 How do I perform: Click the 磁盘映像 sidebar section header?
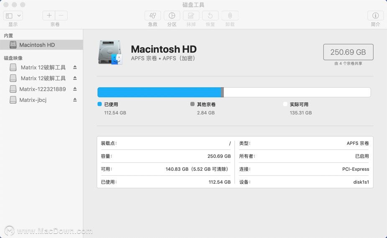[x=13, y=58]
